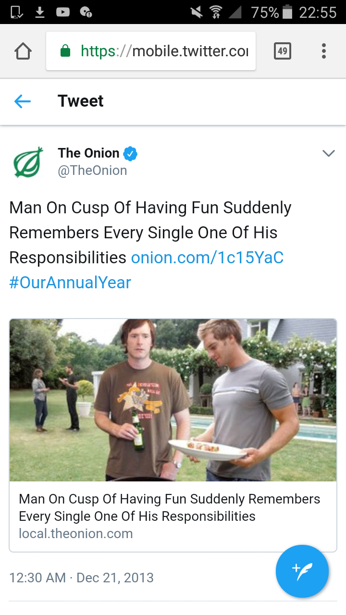Tap the browser home icon
This screenshot has height=615, width=346.
pos(23,51)
